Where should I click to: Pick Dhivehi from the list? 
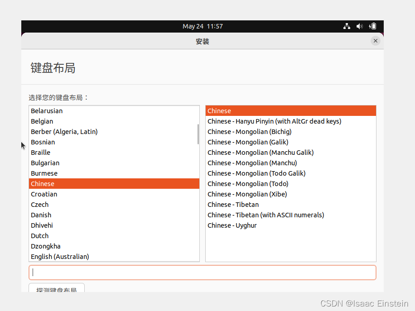(114, 225)
